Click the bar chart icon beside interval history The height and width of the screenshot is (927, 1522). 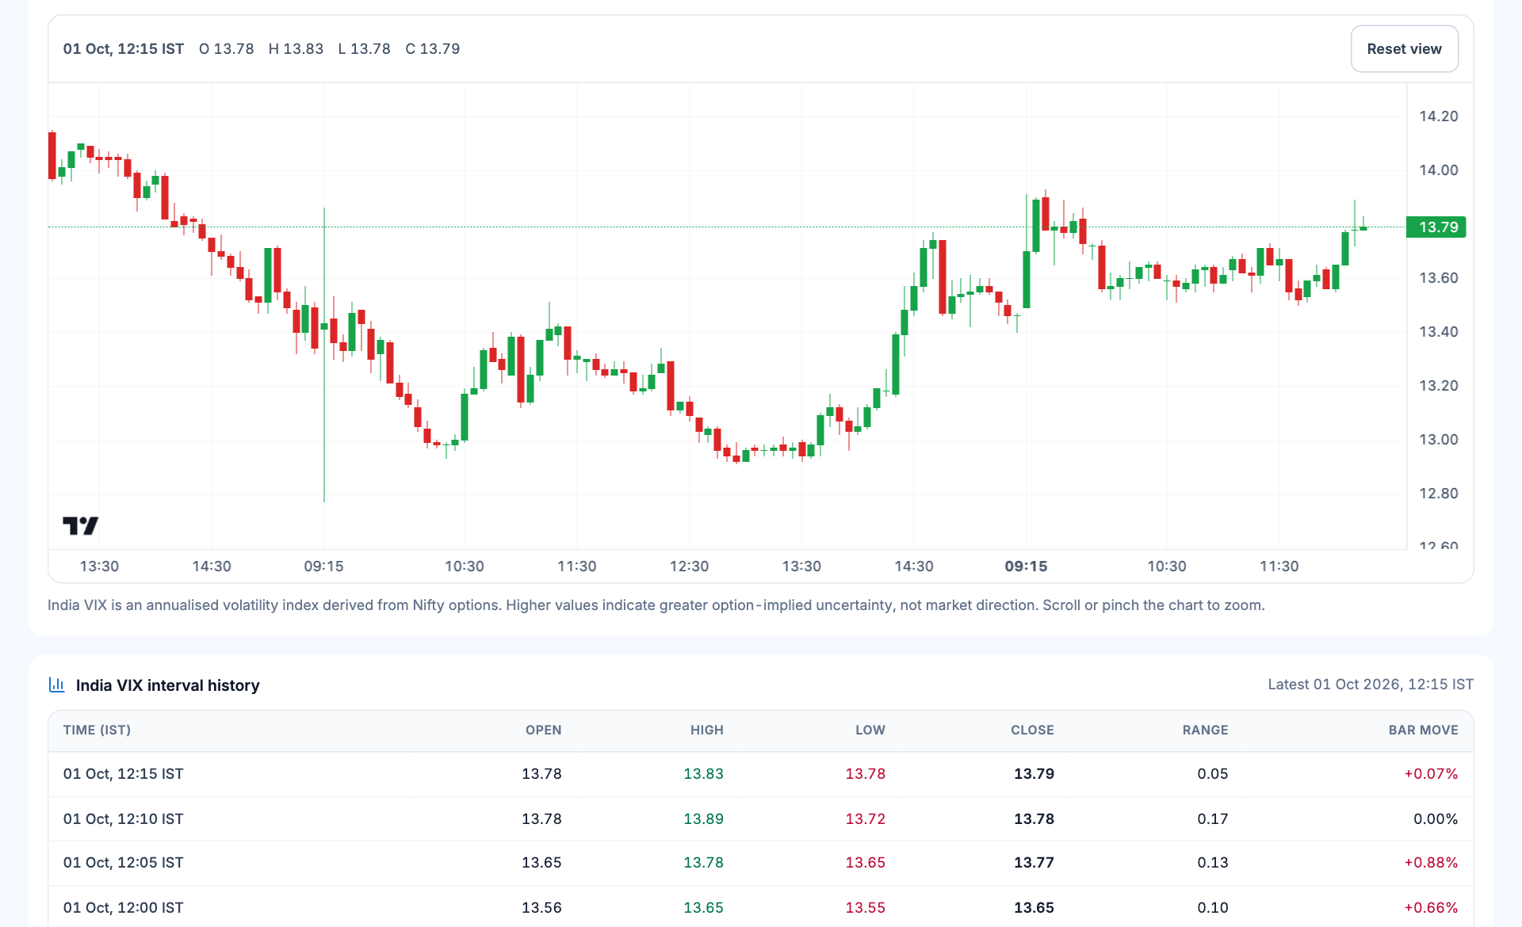point(56,685)
